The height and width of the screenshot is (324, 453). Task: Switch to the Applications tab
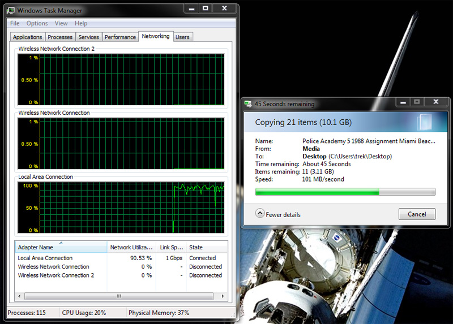click(x=27, y=37)
